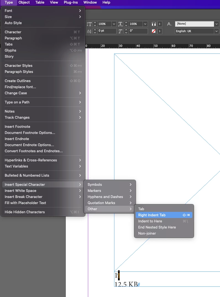
Task: Expand the fill colour options arrow
Action: pyautogui.click(x=159, y=24)
